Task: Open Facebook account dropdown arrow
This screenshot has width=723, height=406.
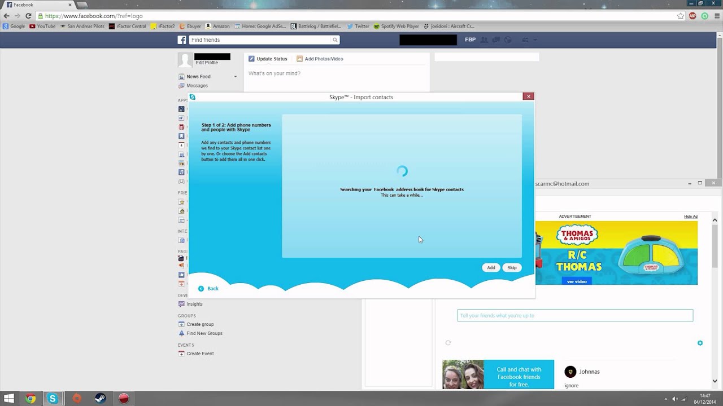Action: coord(535,40)
